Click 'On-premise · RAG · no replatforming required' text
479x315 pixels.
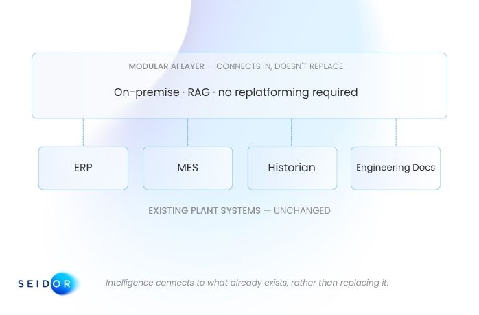[236, 92]
